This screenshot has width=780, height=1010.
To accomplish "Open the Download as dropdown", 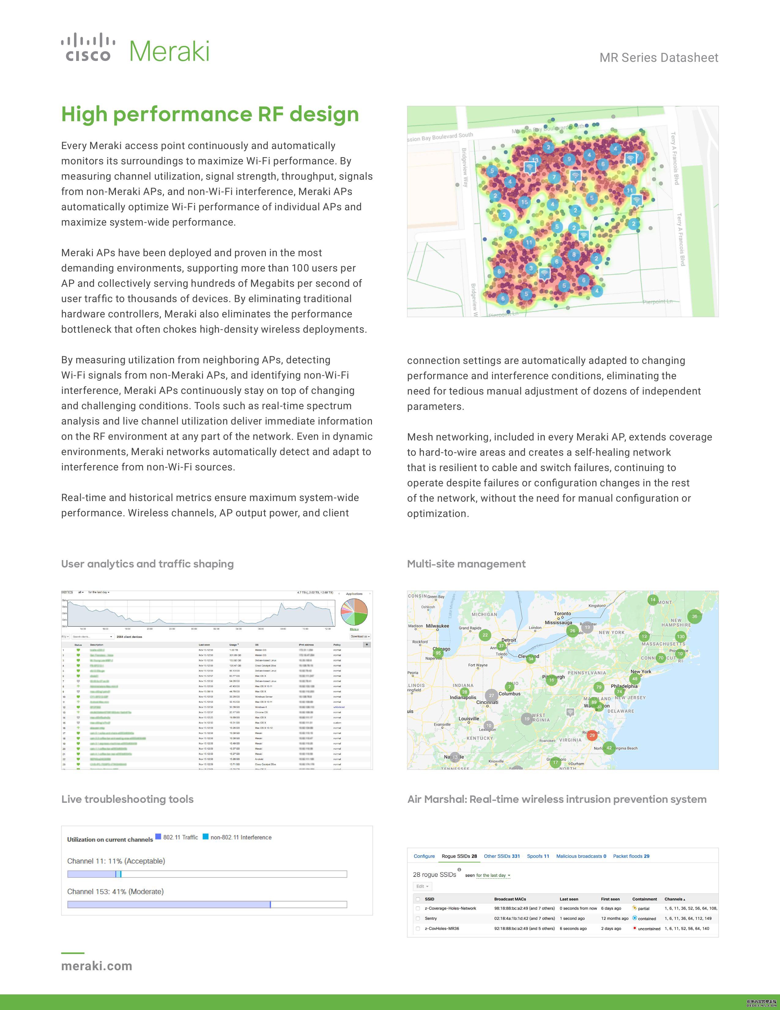I will [x=360, y=636].
